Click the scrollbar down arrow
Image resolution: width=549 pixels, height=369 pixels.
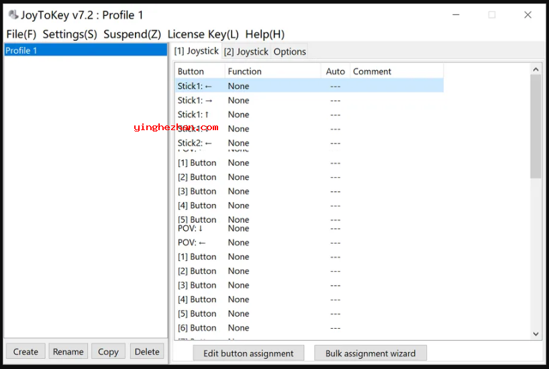(536, 334)
